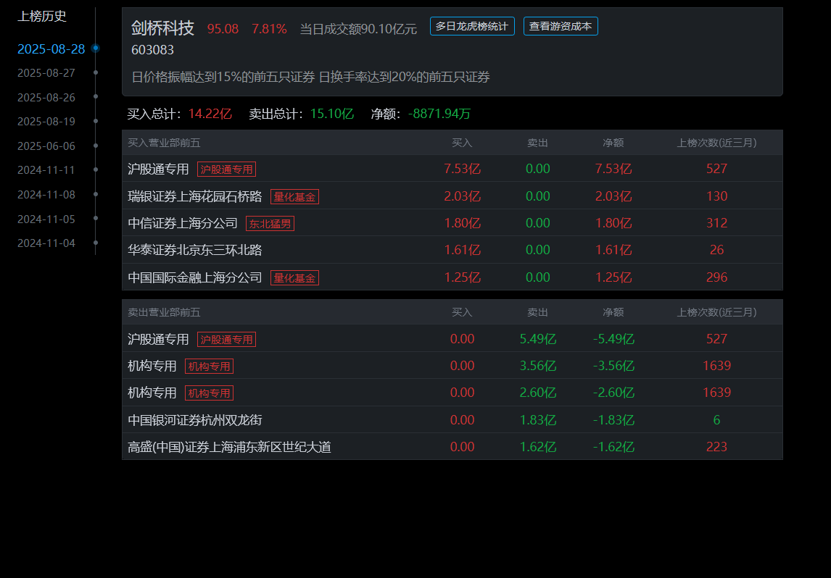Open 中国国际金融上海分公司 broker name
Screen dimensions: 831x578
click(194, 277)
